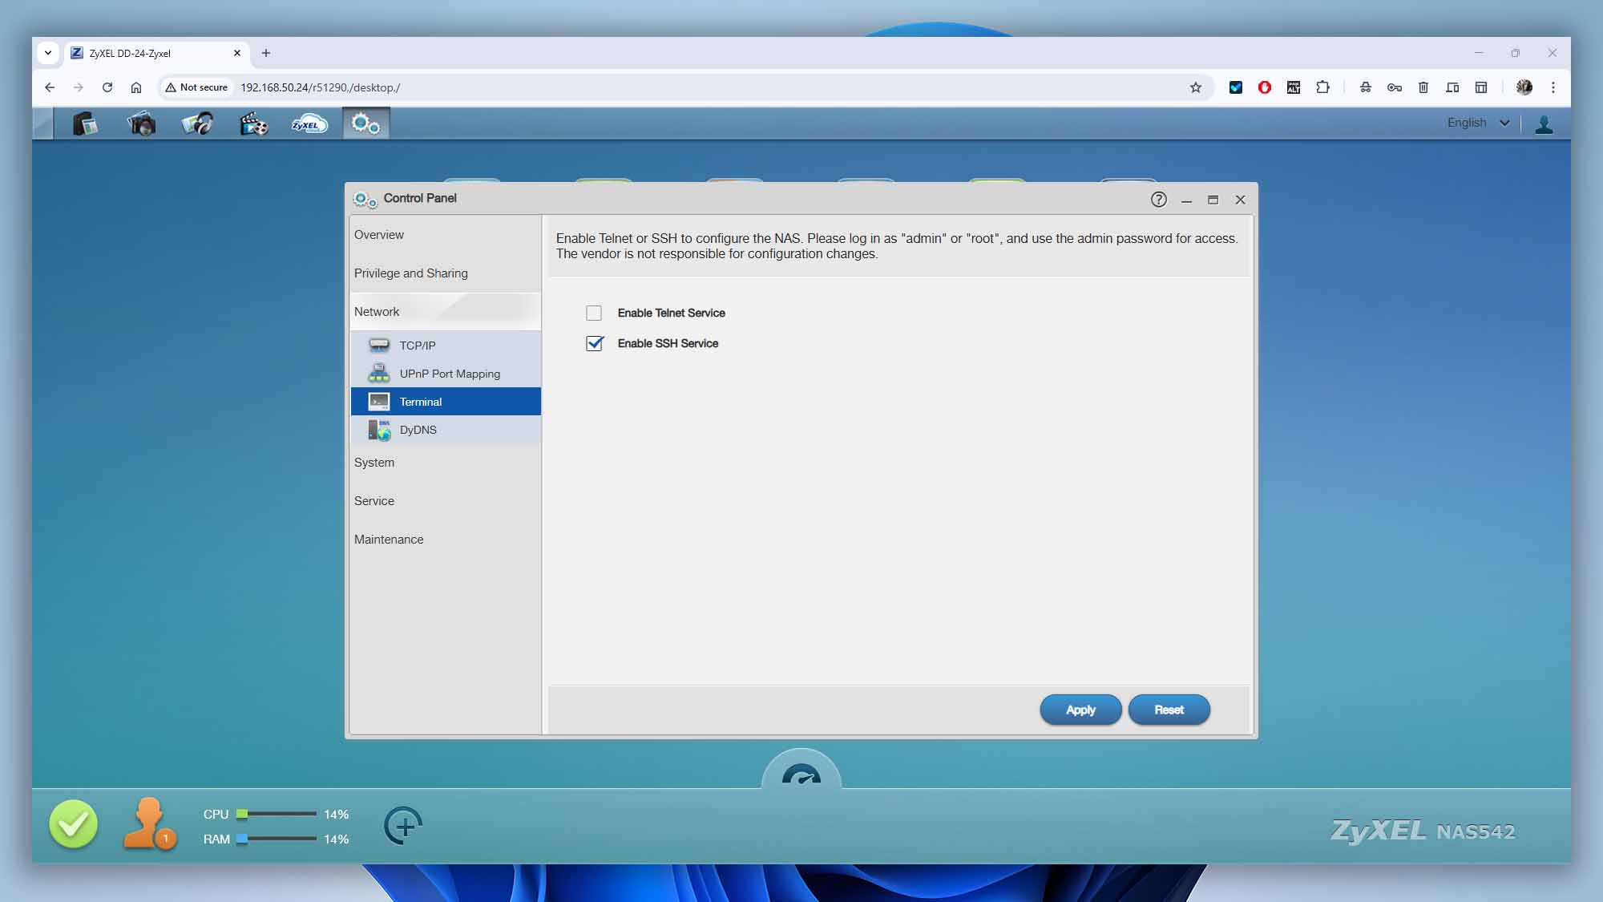Close the ZyXEL browser tab
The width and height of the screenshot is (1603, 902).
(236, 53)
